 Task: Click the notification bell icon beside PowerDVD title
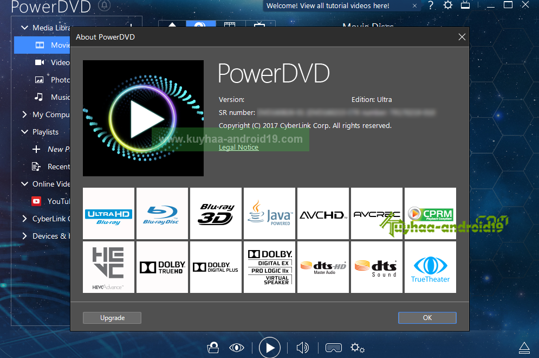click(x=104, y=5)
